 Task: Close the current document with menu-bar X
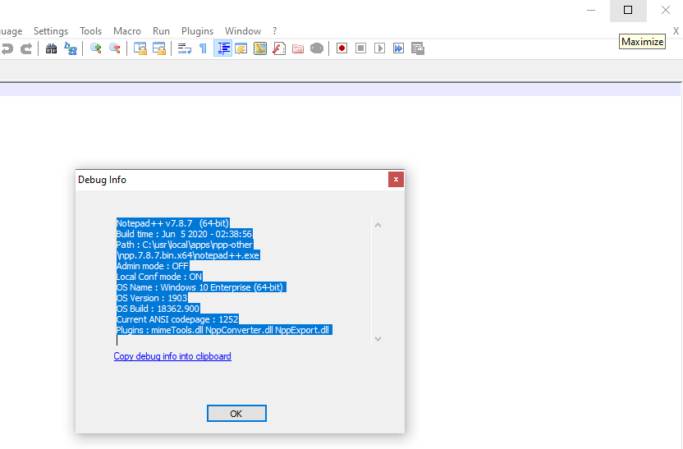676,31
